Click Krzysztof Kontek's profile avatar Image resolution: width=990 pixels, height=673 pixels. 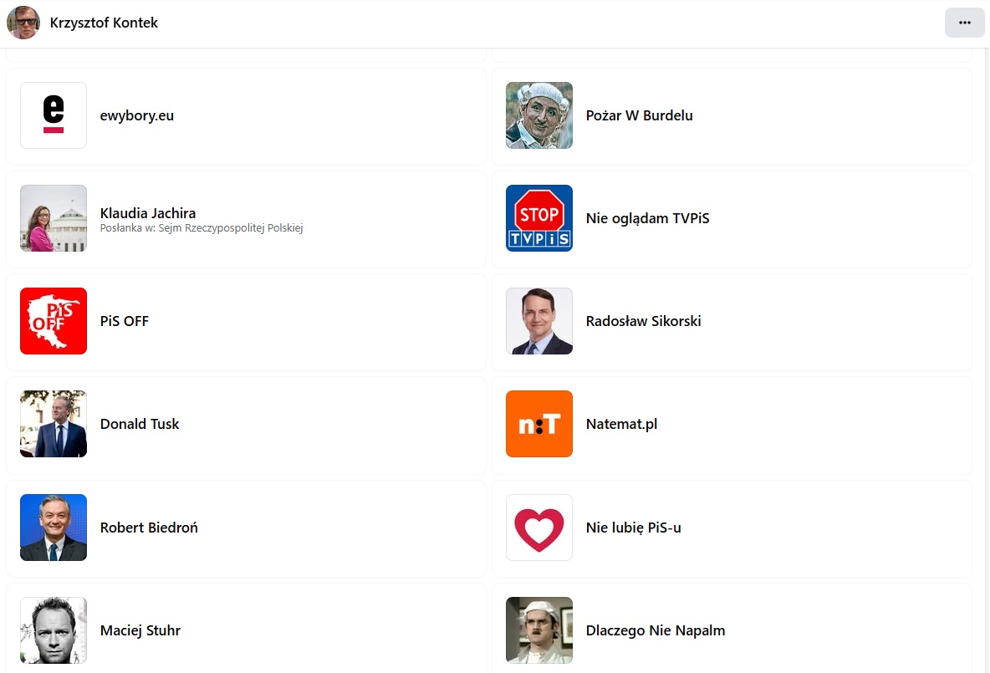pos(23,23)
